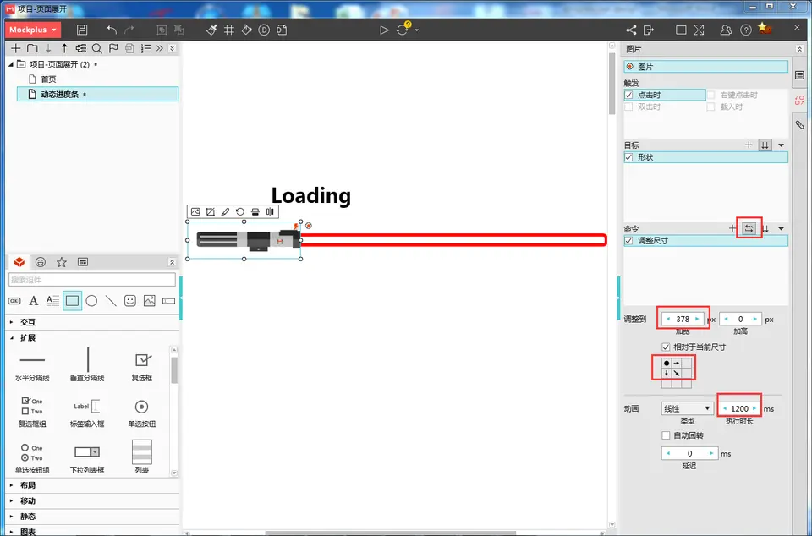
Task: Decrease the delay 0 ms stepper
Action: (x=668, y=454)
